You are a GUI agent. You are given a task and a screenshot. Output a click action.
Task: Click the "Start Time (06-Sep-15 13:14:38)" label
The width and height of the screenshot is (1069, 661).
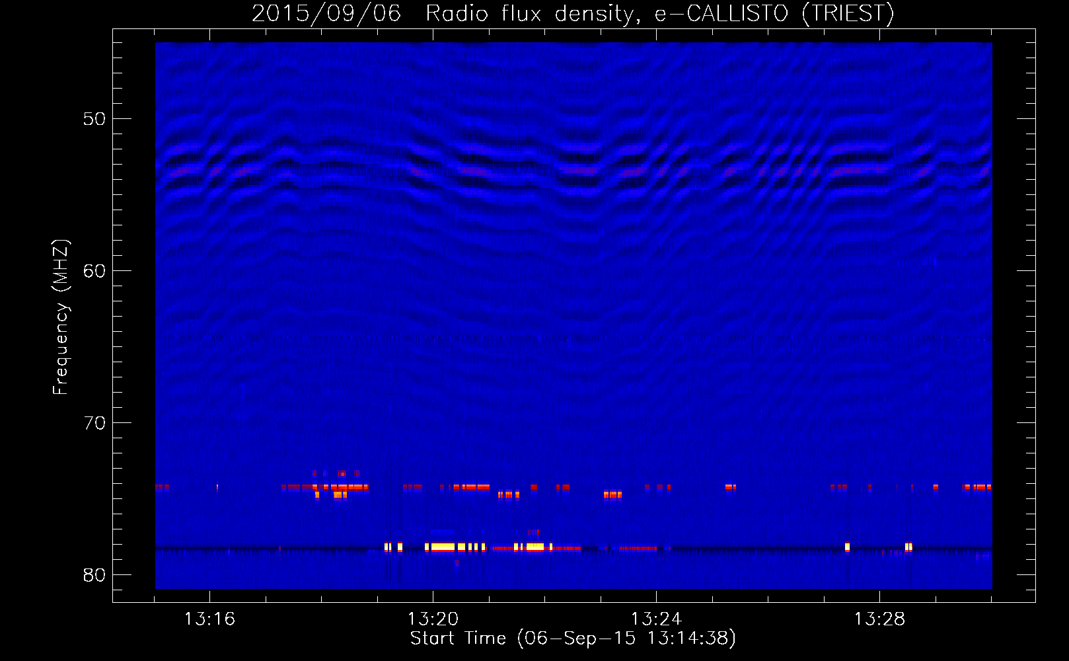(x=573, y=638)
